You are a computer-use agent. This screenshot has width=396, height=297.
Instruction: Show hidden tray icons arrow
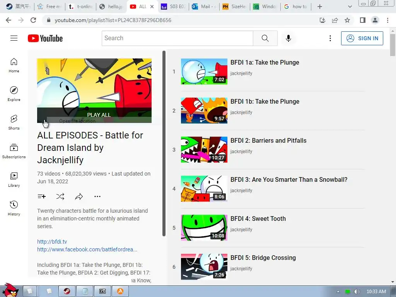tap(338, 292)
